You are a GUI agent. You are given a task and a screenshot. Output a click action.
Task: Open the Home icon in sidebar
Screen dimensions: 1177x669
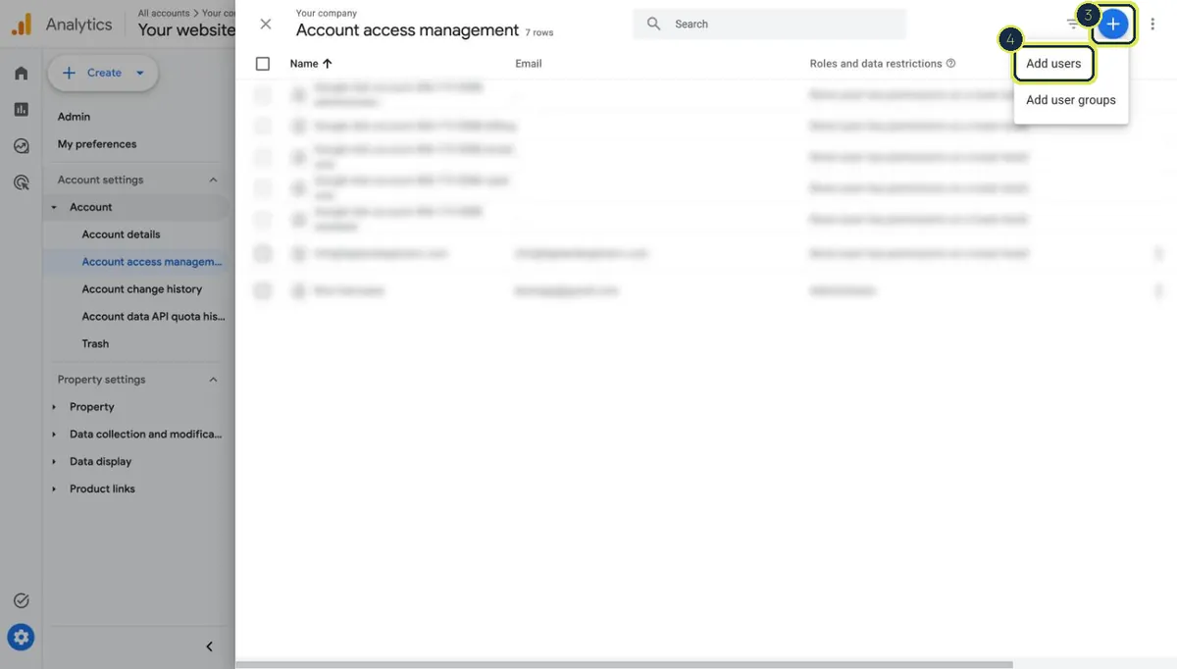point(21,74)
